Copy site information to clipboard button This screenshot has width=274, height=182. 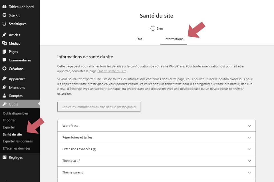99,107
